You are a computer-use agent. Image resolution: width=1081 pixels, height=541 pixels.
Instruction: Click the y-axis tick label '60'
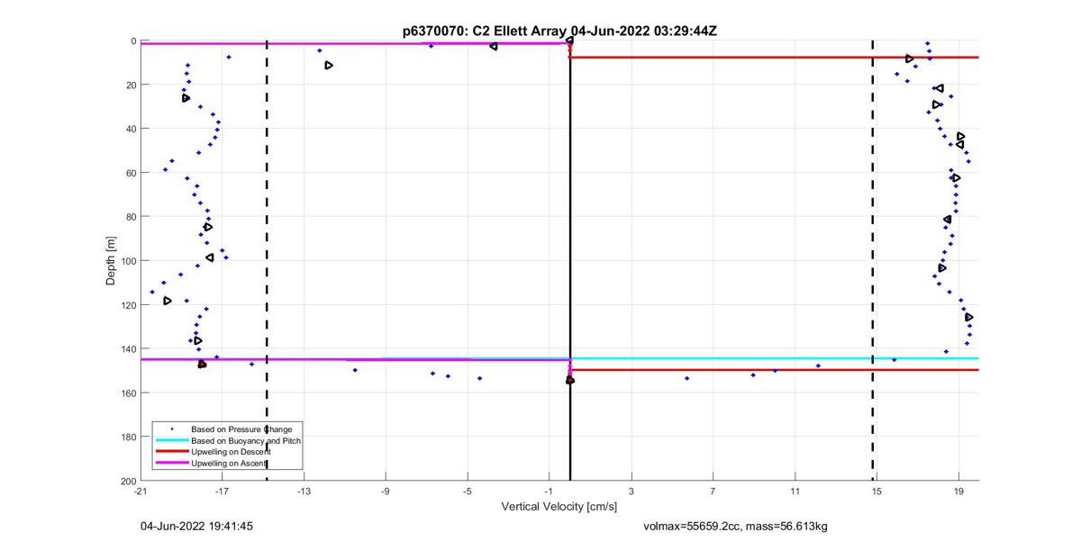click(x=130, y=173)
